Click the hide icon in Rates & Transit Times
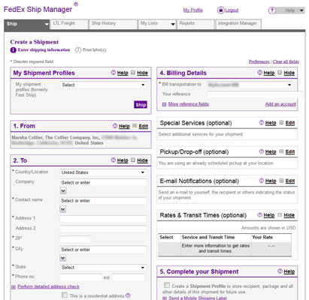 coord(280,215)
